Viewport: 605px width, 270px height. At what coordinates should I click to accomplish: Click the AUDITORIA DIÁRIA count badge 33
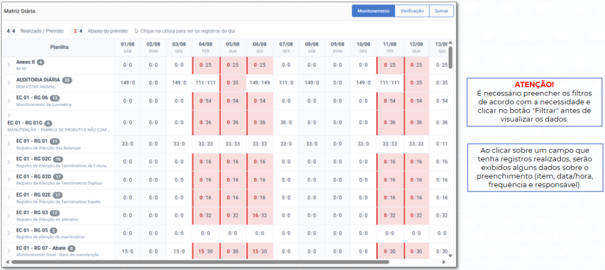(67, 80)
